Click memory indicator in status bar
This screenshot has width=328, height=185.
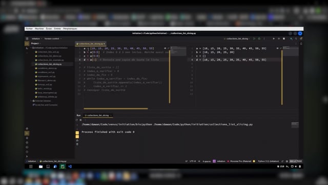pyautogui.click(x=296, y=161)
